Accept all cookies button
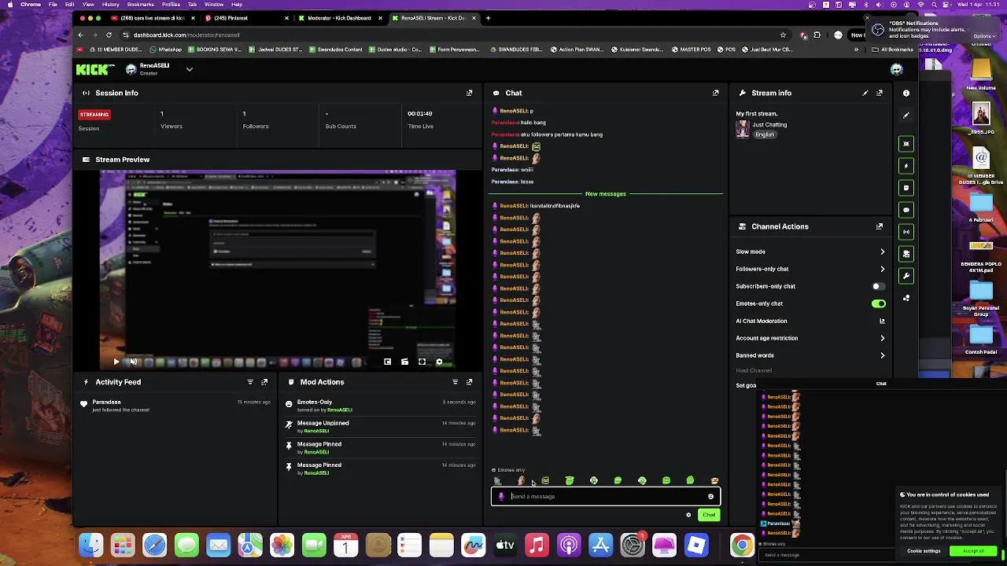Viewport: 1007px width, 566px height. coord(973,551)
